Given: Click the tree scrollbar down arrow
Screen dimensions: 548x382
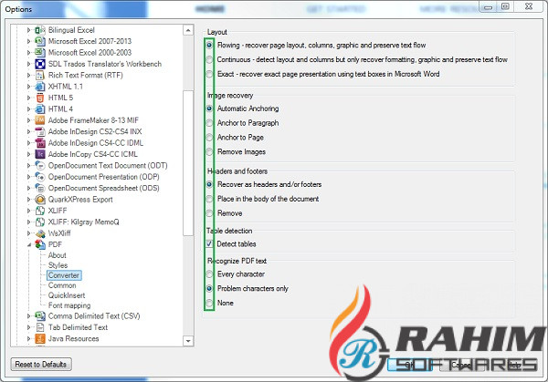Looking at the screenshot, I should click(x=188, y=341).
